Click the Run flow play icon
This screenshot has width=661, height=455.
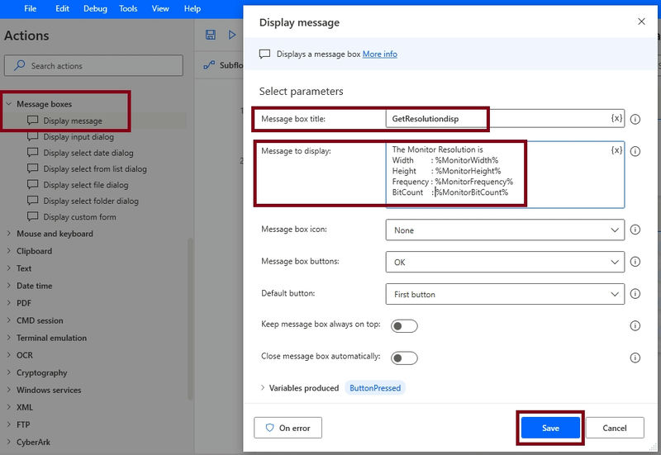(232, 35)
